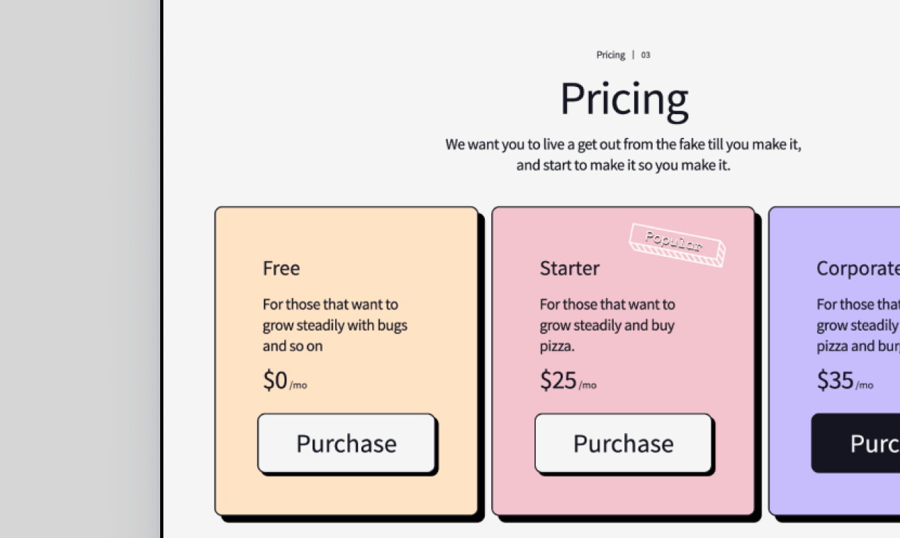Select the Corporate plan title

tap(858, 268)
